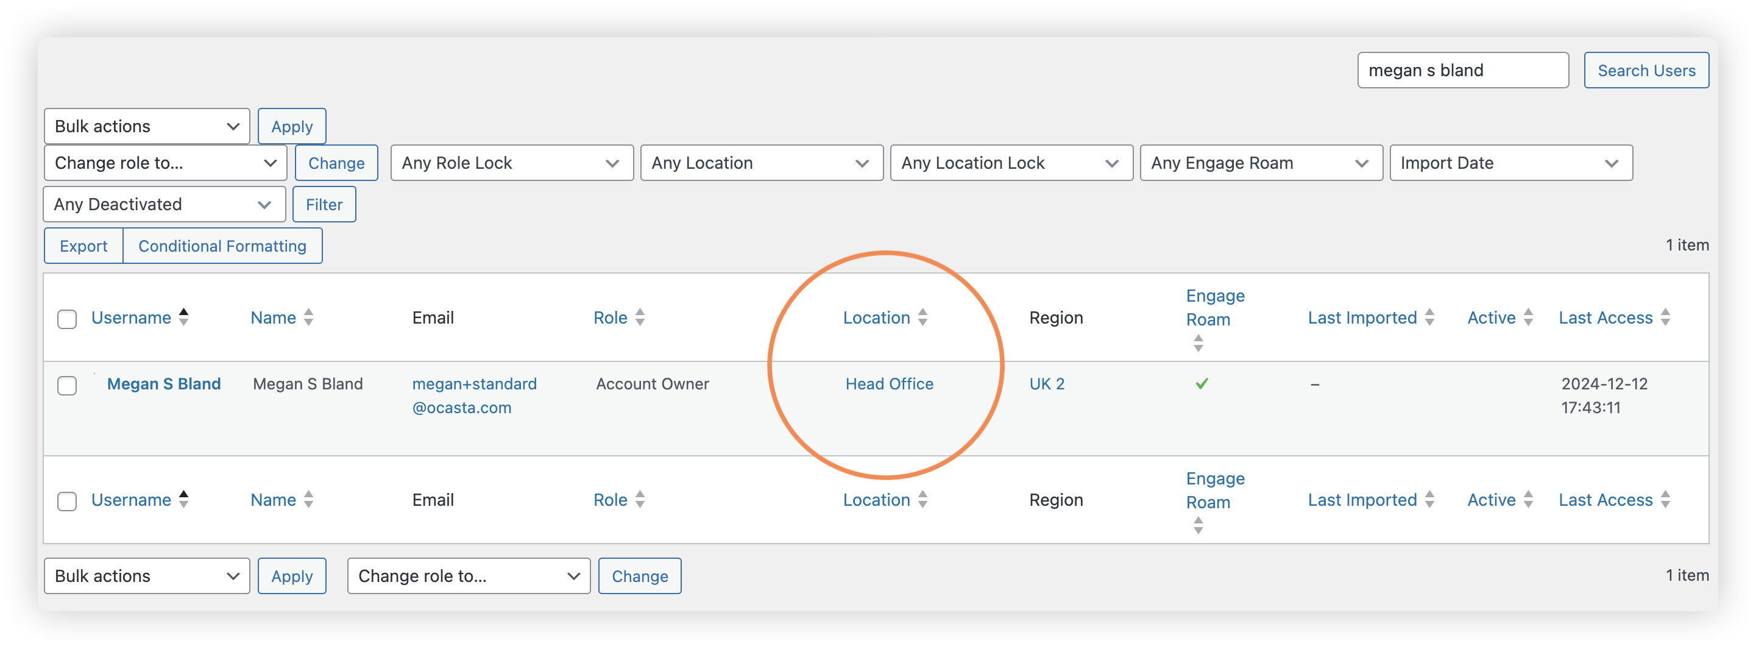Open the Export tab button
This screenshot has width=1756, height=649.
(84, 246)
